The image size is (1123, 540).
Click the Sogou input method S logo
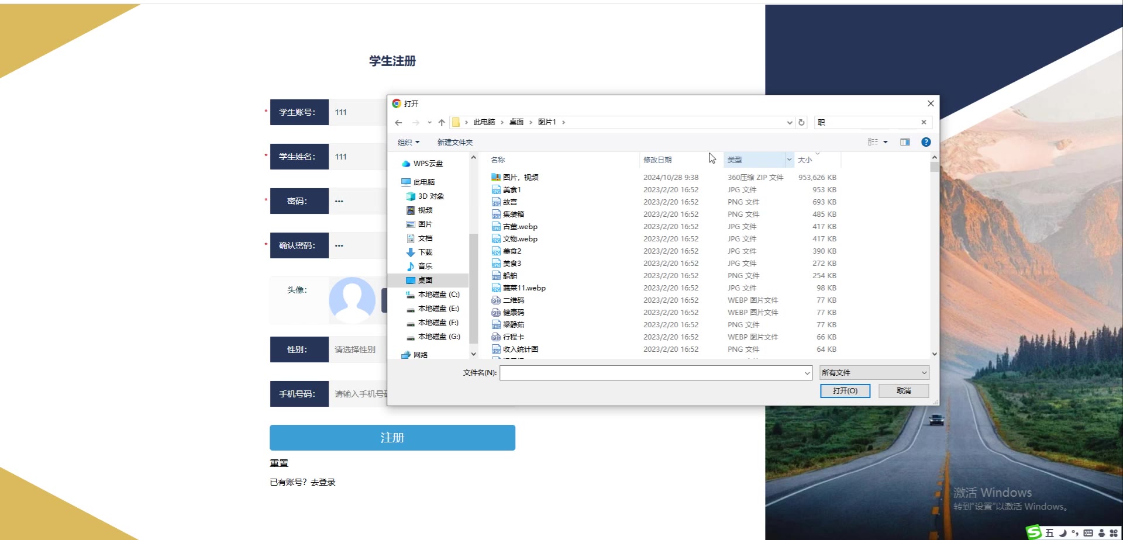1034,532
